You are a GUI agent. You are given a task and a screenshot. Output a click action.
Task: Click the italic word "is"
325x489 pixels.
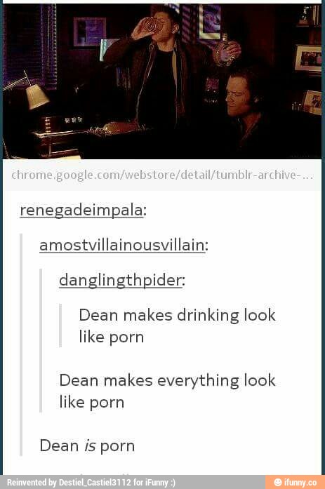pos(90,446)
